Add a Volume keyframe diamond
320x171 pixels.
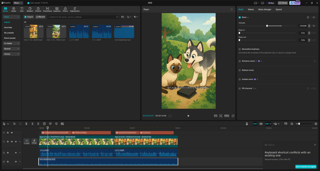[314, 26]
